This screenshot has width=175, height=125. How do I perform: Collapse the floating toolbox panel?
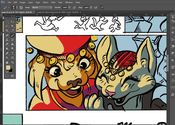12,16
